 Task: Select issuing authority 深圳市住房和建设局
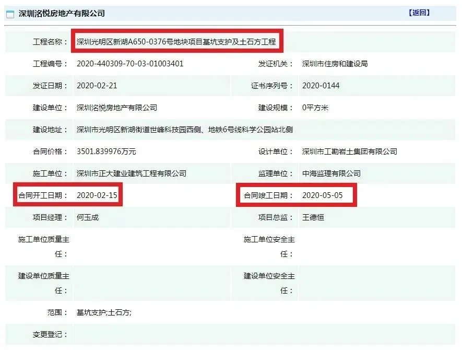pyautogui.click(x=335, y=64)
